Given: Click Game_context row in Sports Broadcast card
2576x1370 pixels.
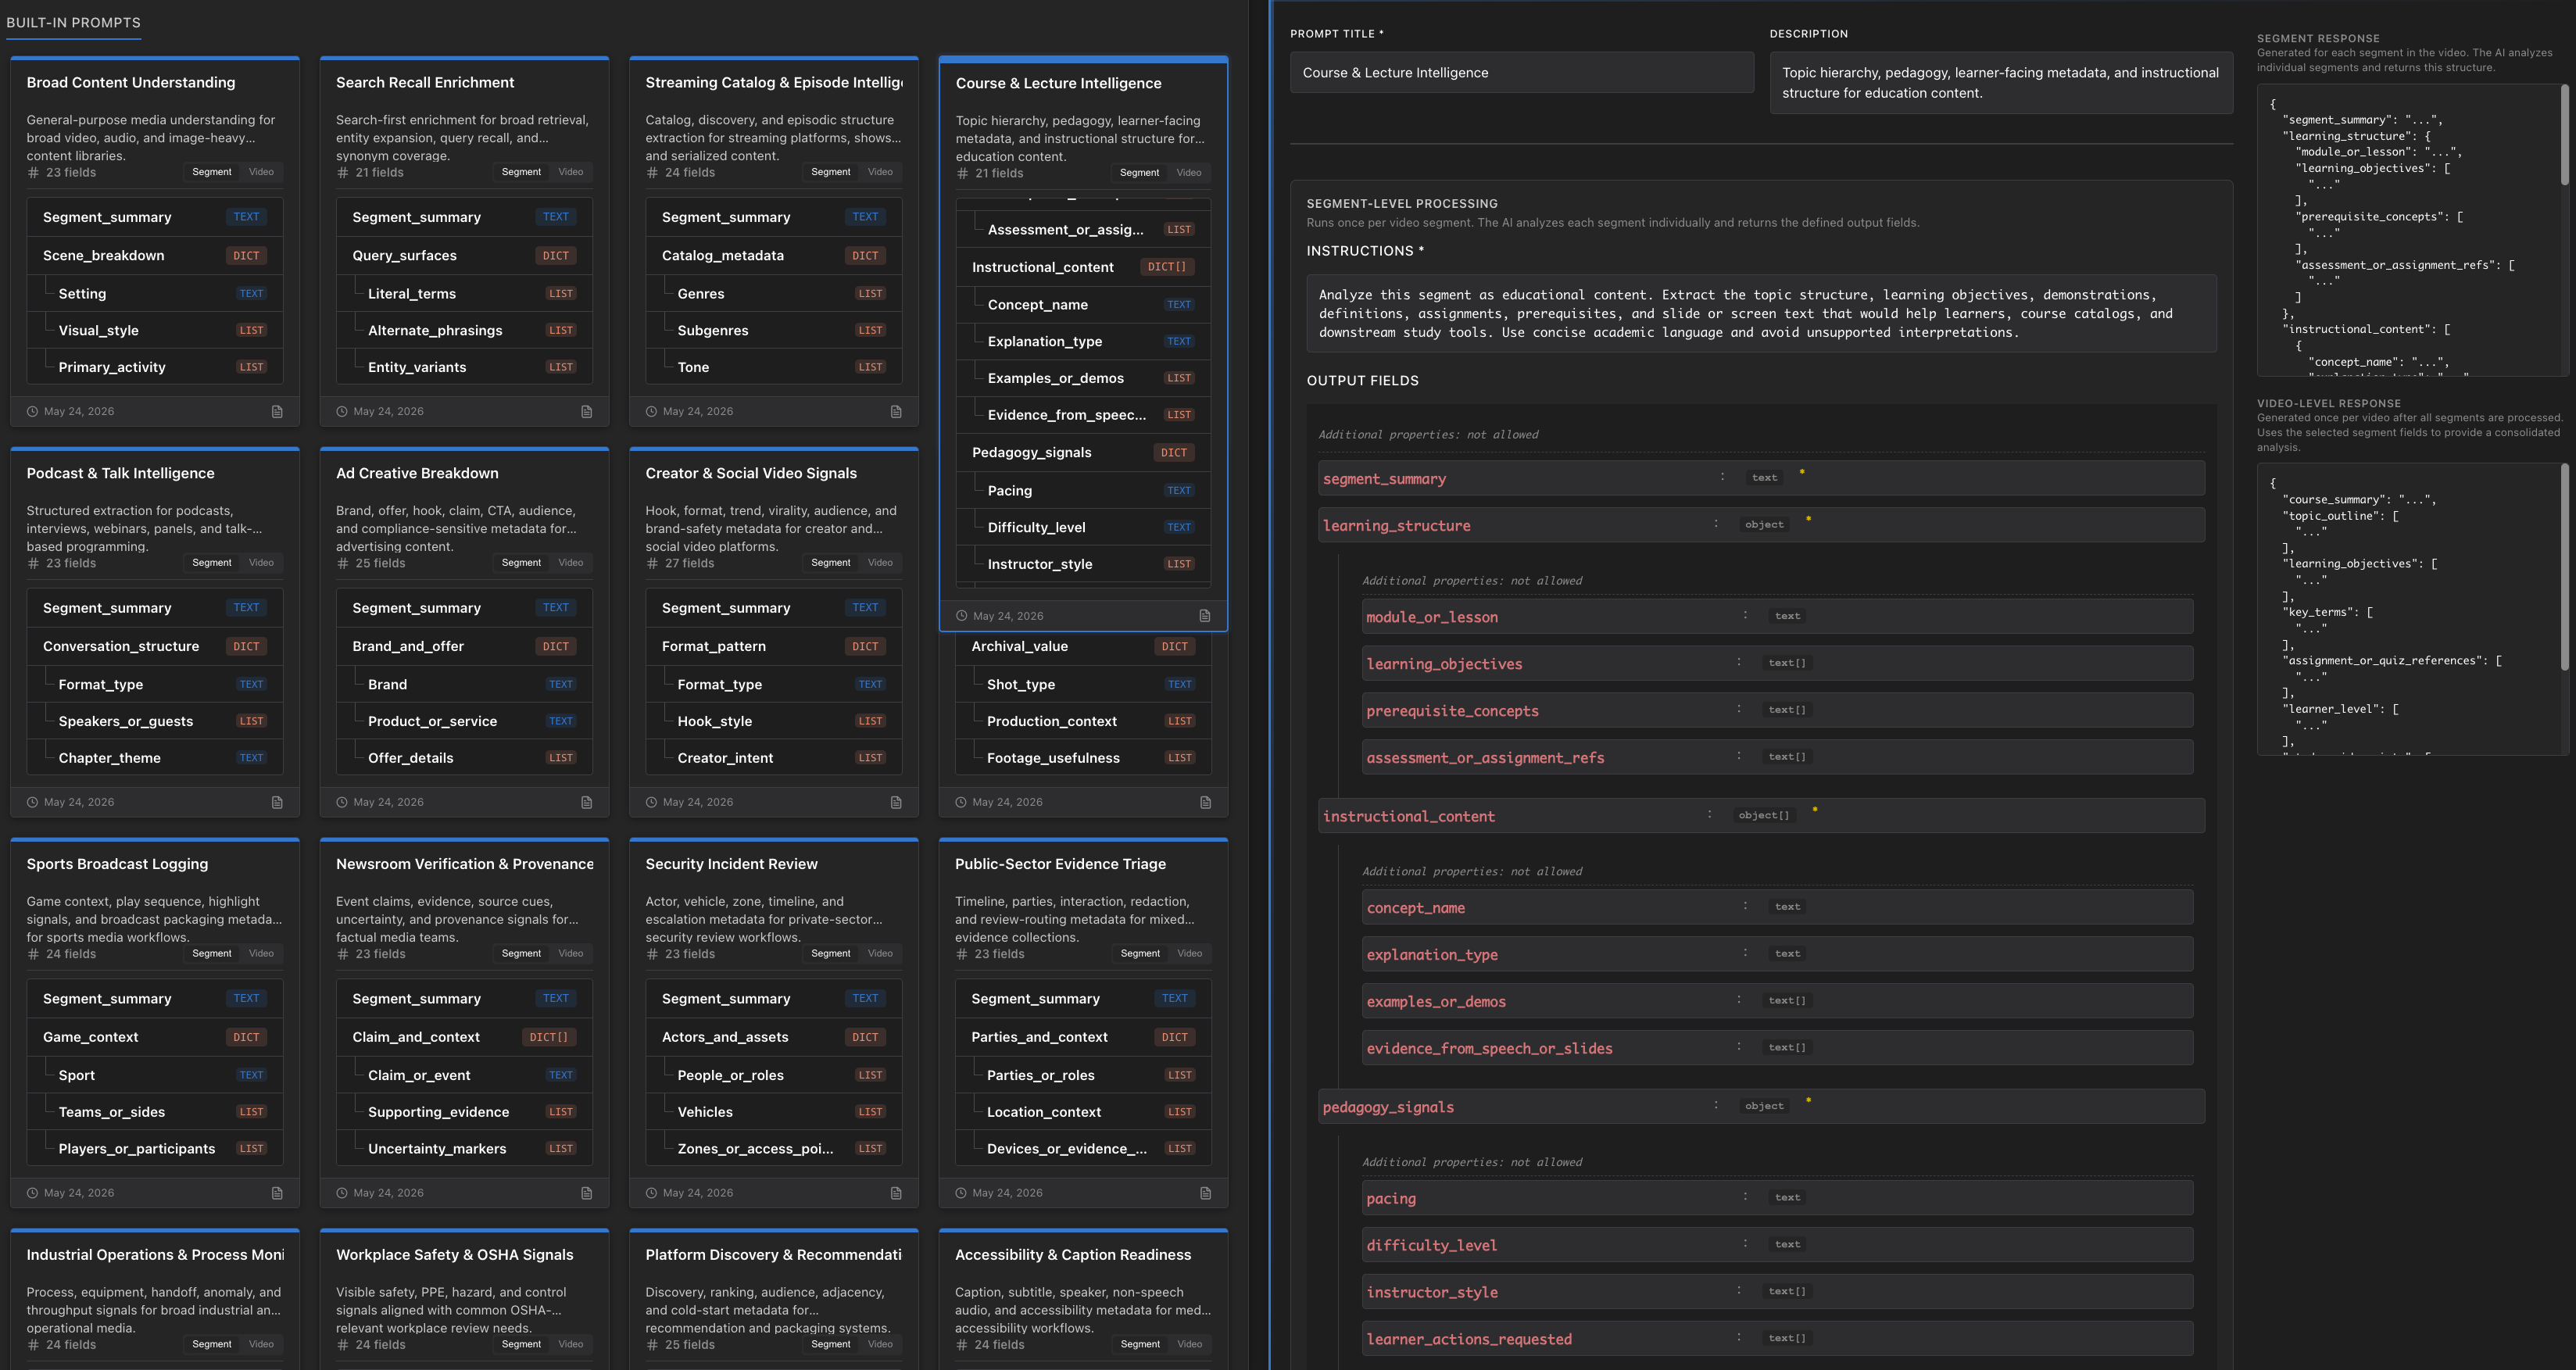Looking at the screenshot, I should (155, 1038).
